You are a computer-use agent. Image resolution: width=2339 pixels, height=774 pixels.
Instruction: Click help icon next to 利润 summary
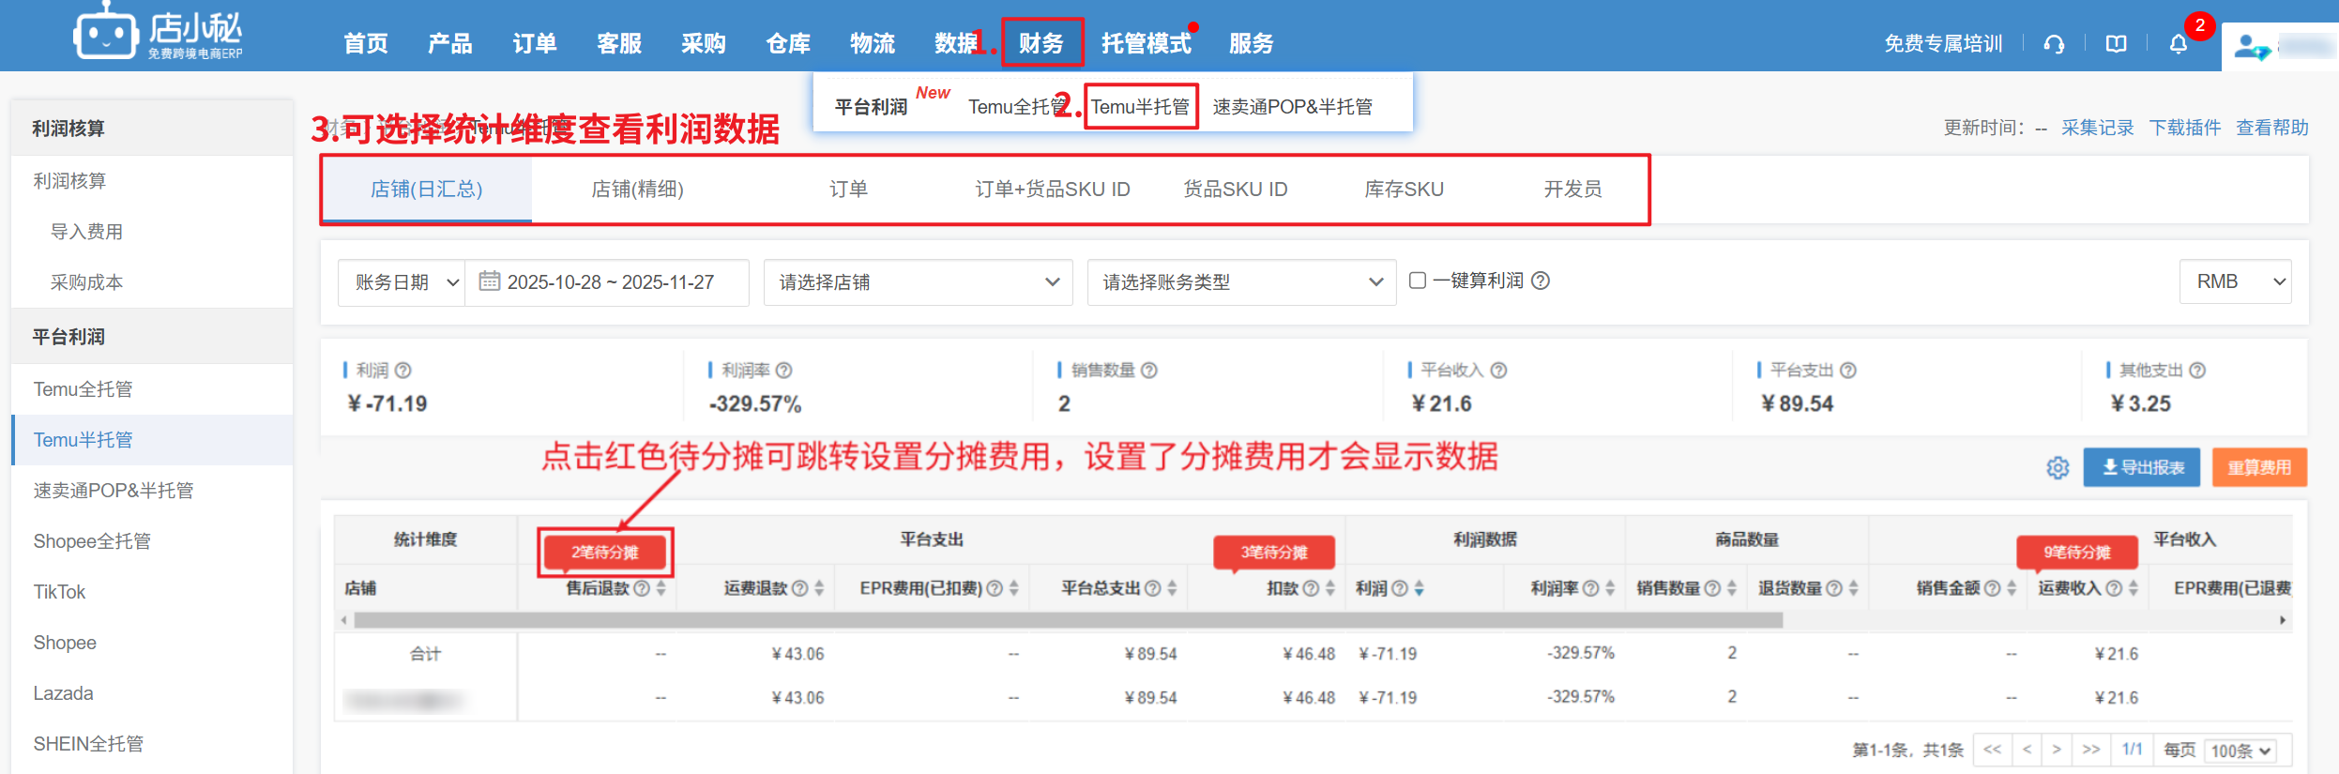pyautogui.click(x=403, y=371)
